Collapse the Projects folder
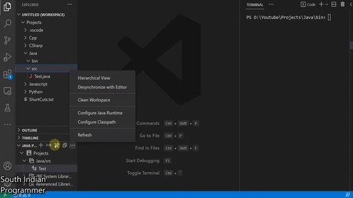The image size is (353, 198). [x=23, y=23]
